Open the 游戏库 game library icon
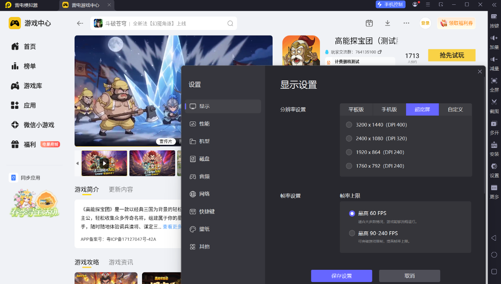The height and width of the screenshot is (284, 501). point(15,86)
